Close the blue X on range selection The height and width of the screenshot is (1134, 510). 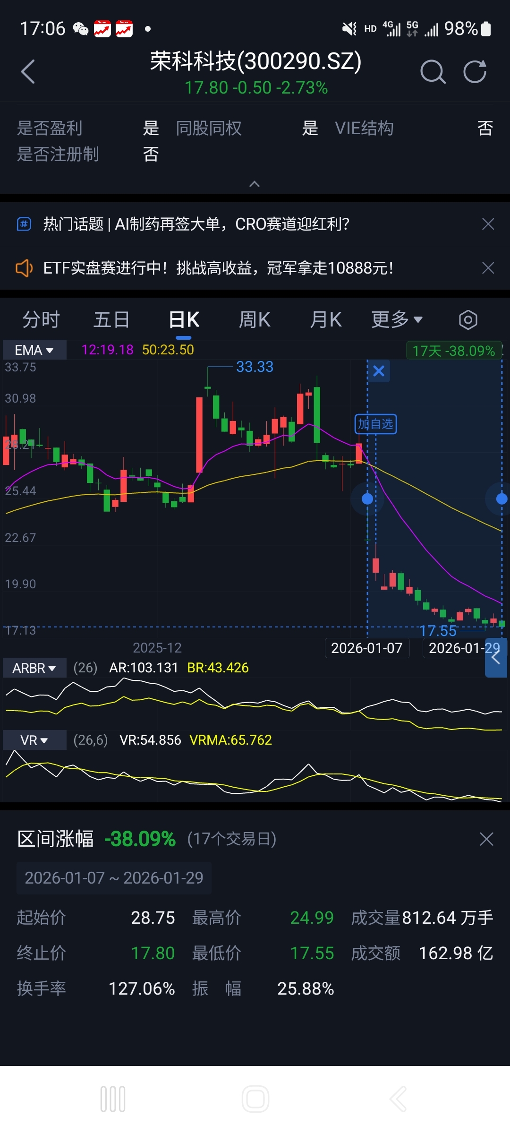(x=379, y=371)
